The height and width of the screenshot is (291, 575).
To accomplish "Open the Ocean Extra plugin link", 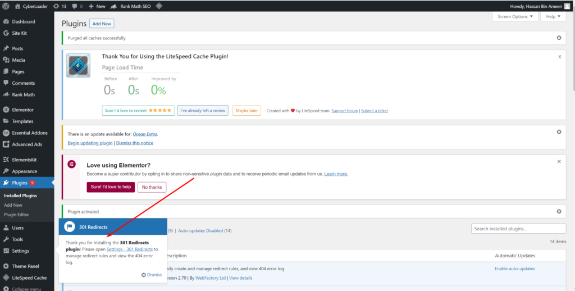I will tap(145, 134).
